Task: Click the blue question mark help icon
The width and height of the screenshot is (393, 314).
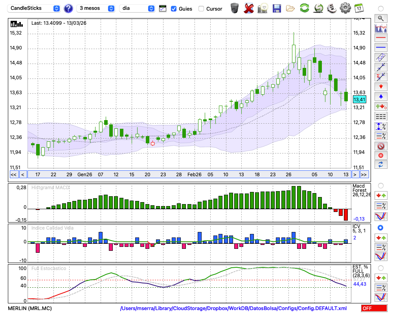Action: pos(68,8)
